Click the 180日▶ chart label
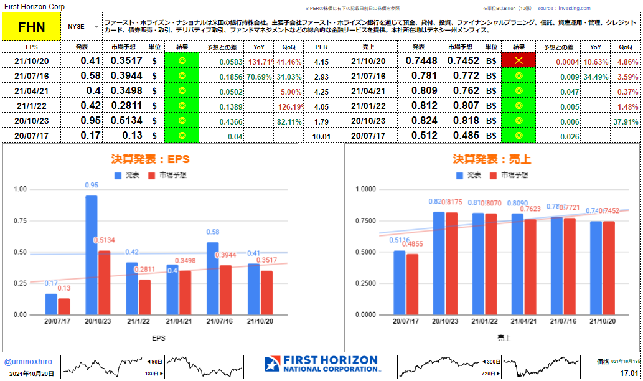 pyautogui.click(x=154, y=373)
